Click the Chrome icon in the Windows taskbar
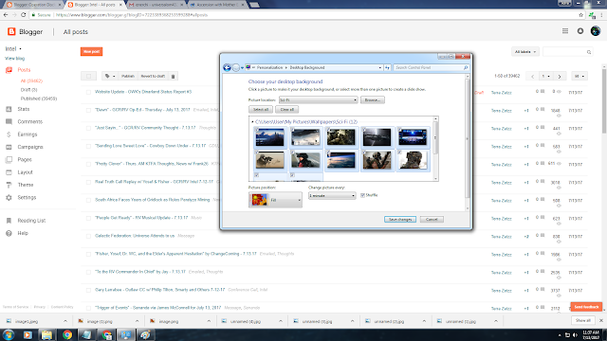This screenshot has width=607, height=341. [67, 334]
